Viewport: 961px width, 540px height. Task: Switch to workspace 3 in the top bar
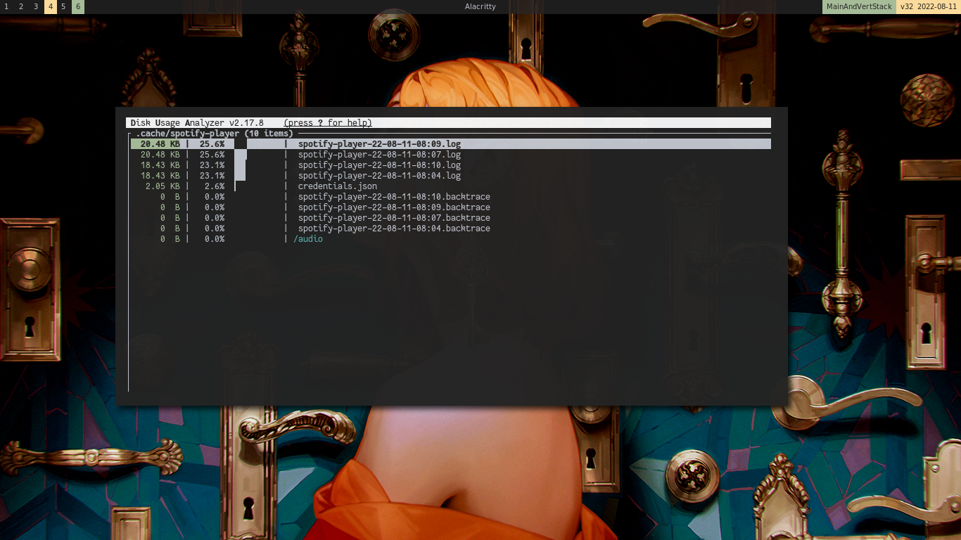point(36,7)
